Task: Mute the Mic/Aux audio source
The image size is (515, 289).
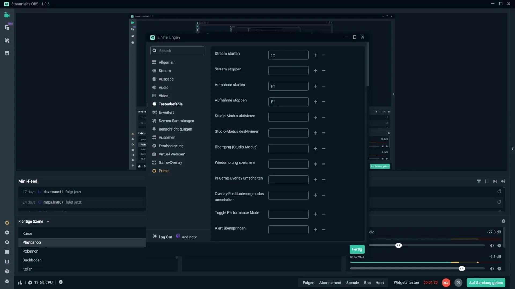Action: click(492, 269)
